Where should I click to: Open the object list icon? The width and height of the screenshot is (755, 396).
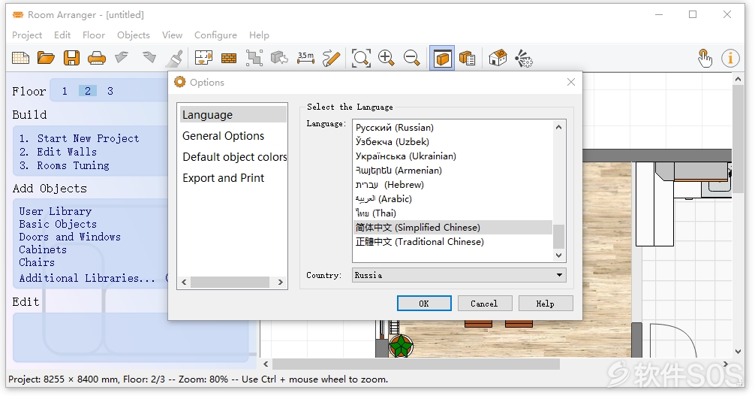click(467, 59)
